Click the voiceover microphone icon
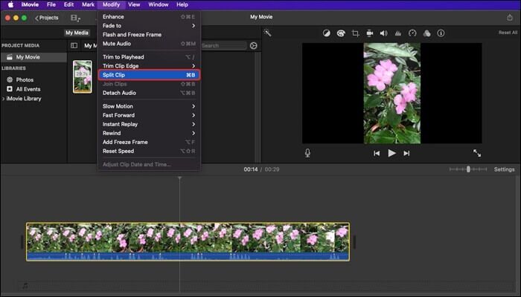This screenshot has width=521, height=297. tap(307, 153)
